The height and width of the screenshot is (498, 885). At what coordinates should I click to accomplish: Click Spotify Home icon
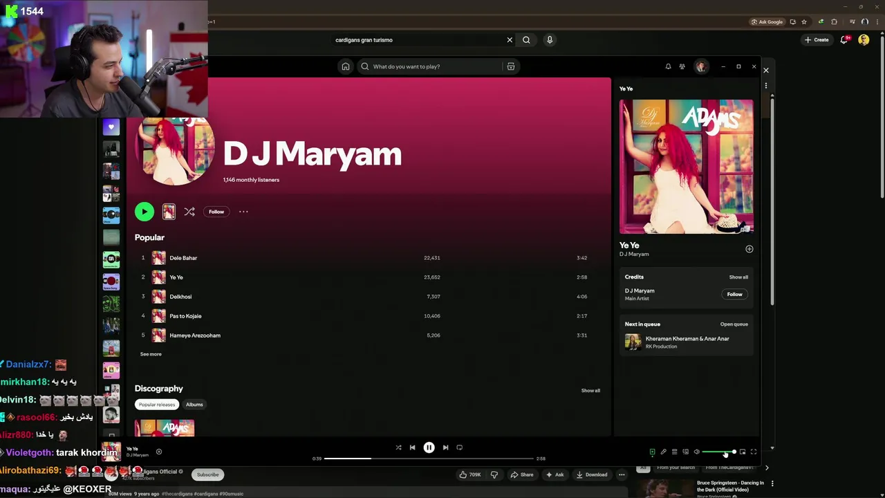[x=346, y=66]
